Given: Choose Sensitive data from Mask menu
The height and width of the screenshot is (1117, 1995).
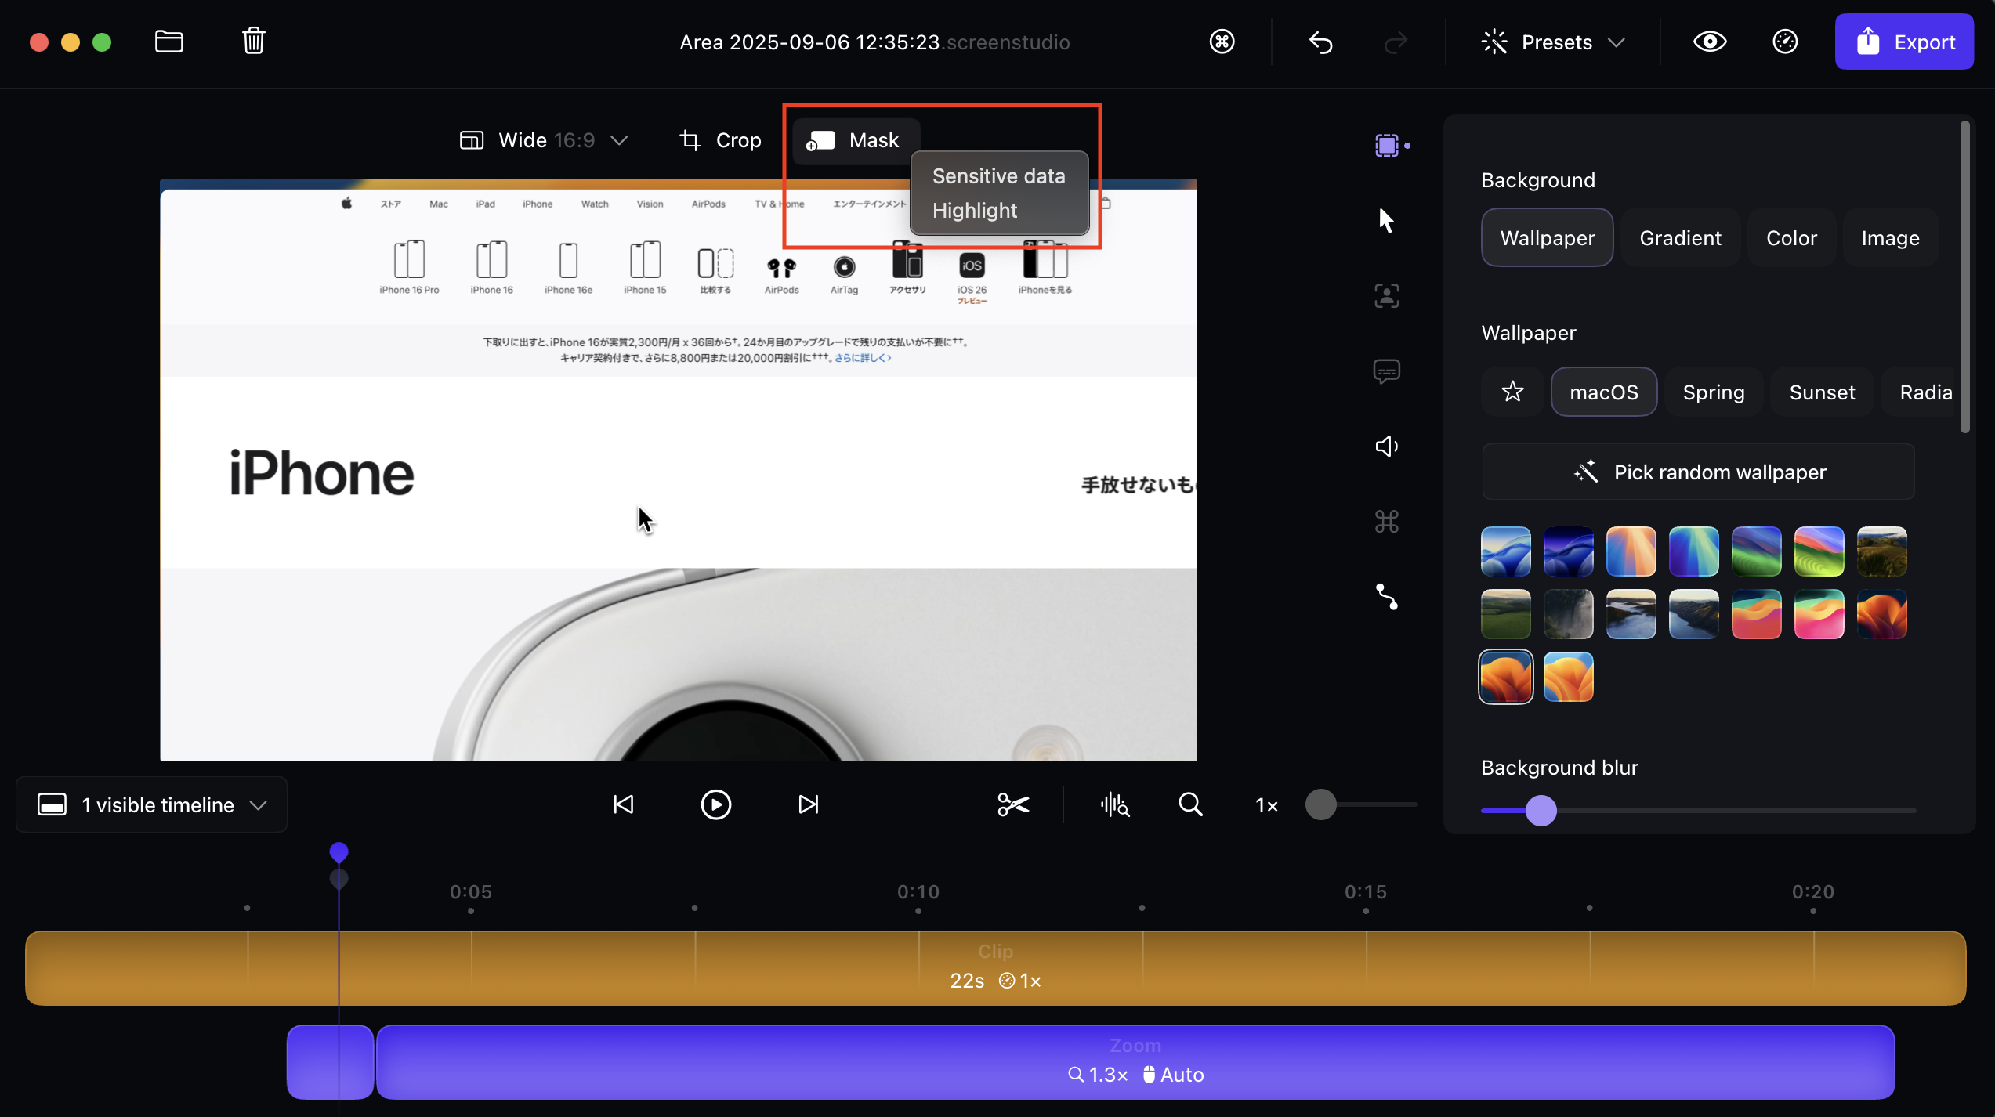Looking at the screenshot, I should coord(998,176).
